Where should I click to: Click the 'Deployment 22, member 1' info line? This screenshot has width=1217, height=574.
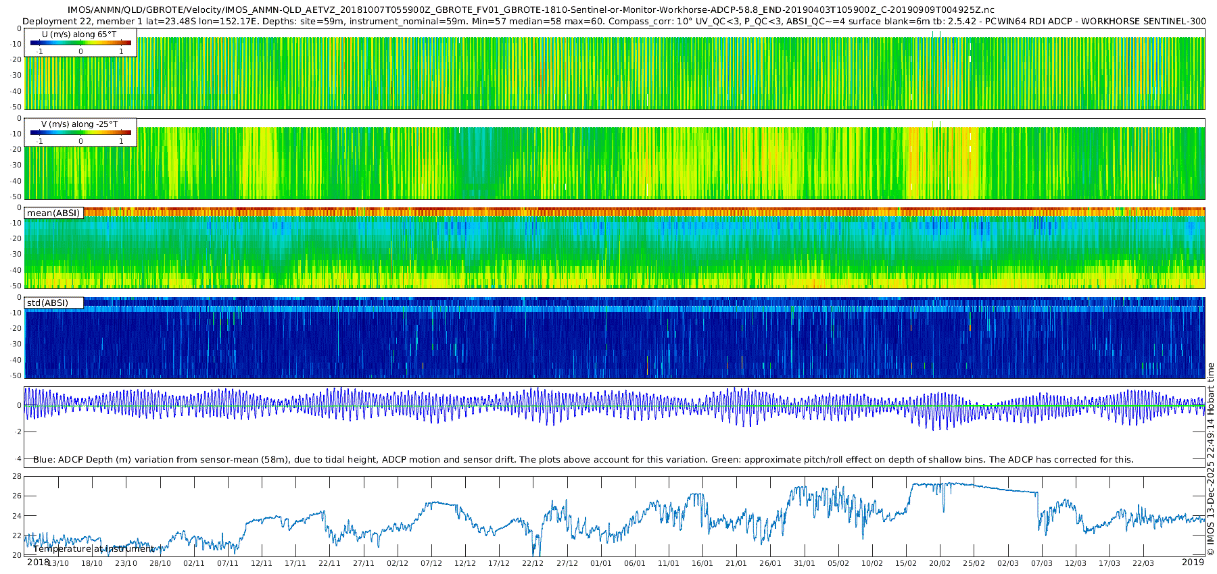tap(614, 22)
